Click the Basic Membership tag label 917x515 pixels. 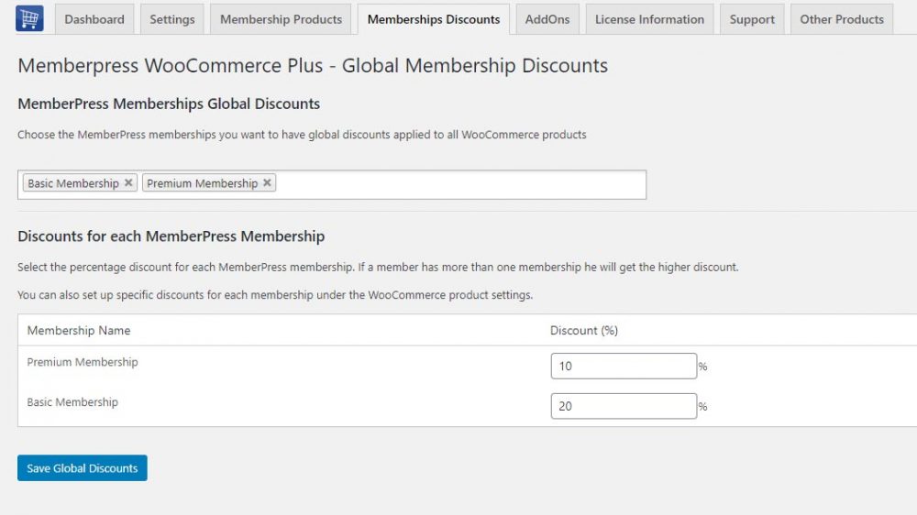tap(73, 183)
